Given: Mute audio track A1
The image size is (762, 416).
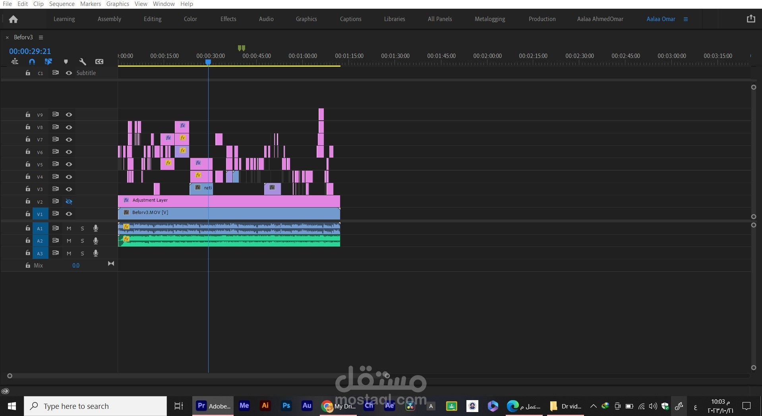Looking at the screenshot, I should (69, 228).
